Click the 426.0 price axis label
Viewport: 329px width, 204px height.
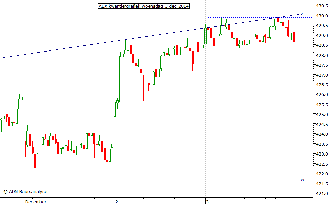pyautogui.click(x=322, y=95)
